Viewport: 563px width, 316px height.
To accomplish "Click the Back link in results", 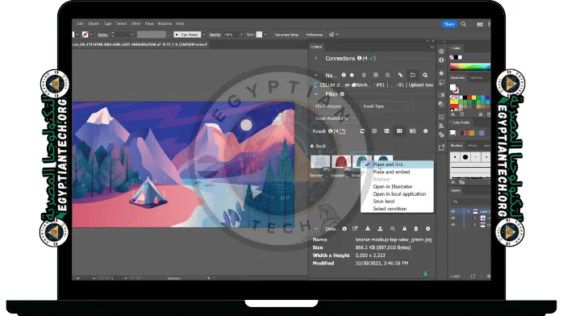I will tap(318, 147).
